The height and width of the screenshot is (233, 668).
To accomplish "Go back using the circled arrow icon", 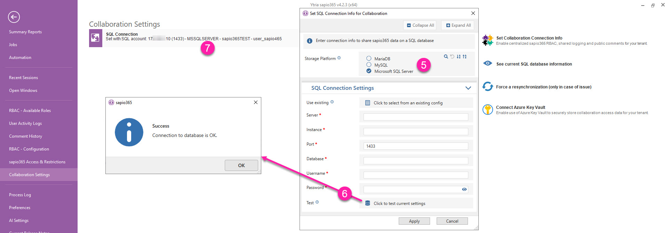I will (14, 17).
